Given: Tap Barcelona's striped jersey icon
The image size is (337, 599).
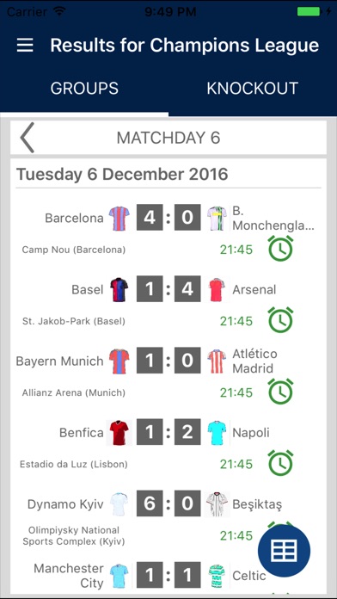Looking at the screenshot, I should coord(119,218).
